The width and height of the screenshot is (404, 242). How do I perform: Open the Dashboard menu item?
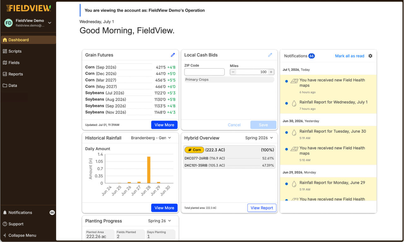(x=28, y=40)
